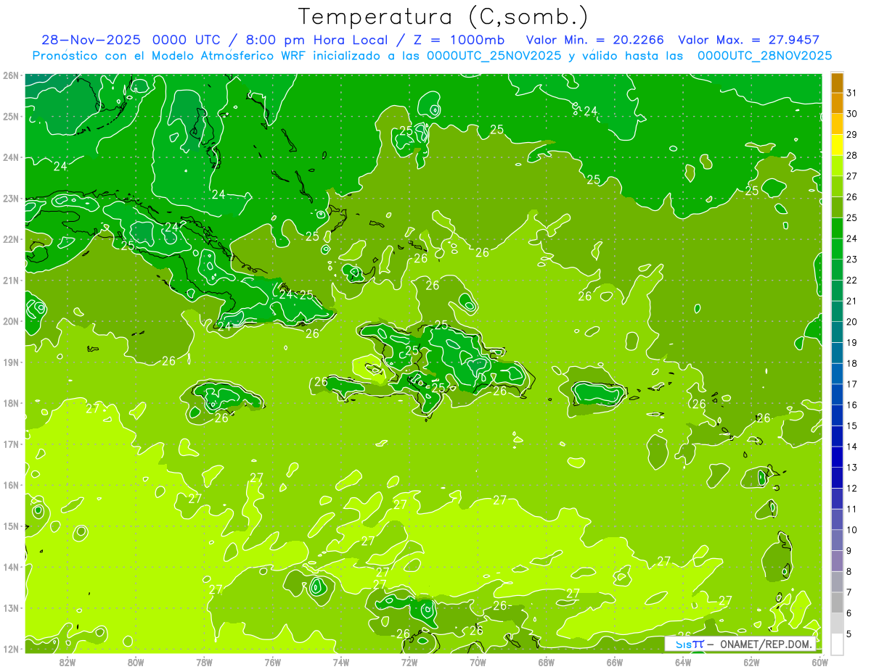Image resolution: width=871 pixels, height=672 pixels.
Task: Pick yellow legend swatch between 28 and 29
Action: pyautogui.click(x=837, y=145)
